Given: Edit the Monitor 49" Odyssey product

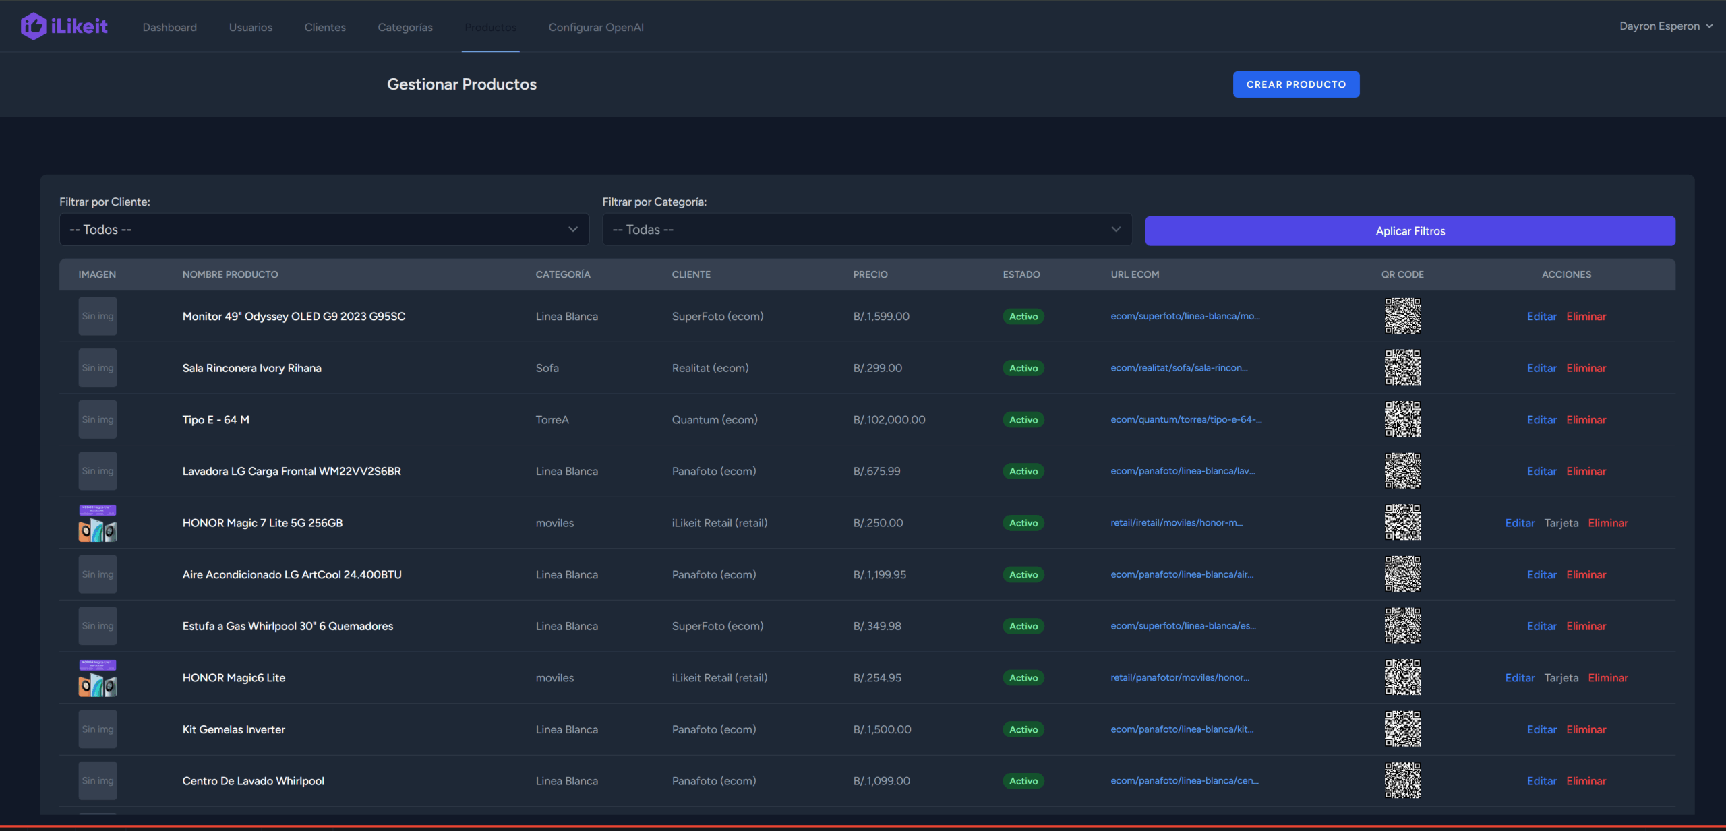Looking at the screenshot, I should (1541, 316).
